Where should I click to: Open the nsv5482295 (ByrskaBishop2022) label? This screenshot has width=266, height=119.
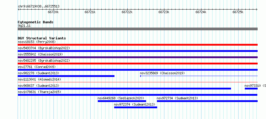click(44, 61)
